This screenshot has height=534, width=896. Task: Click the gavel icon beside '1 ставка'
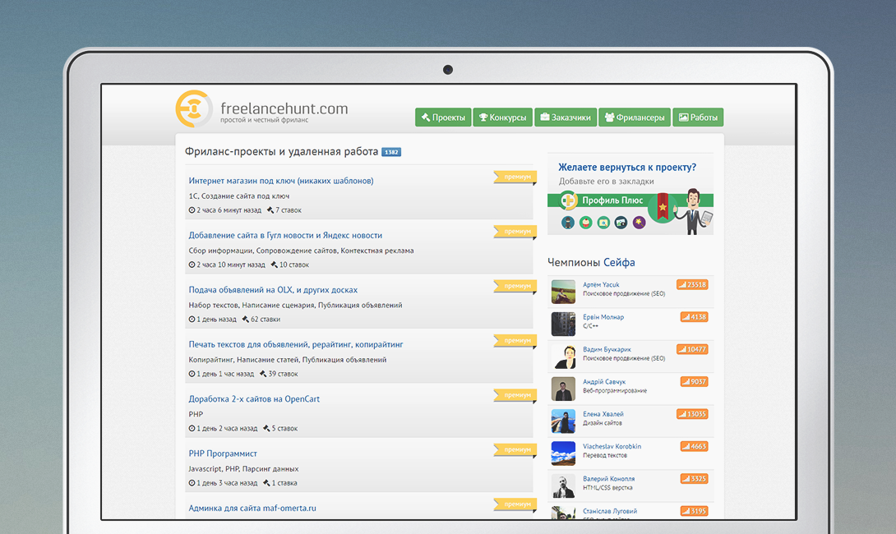(x=267, y=482)
